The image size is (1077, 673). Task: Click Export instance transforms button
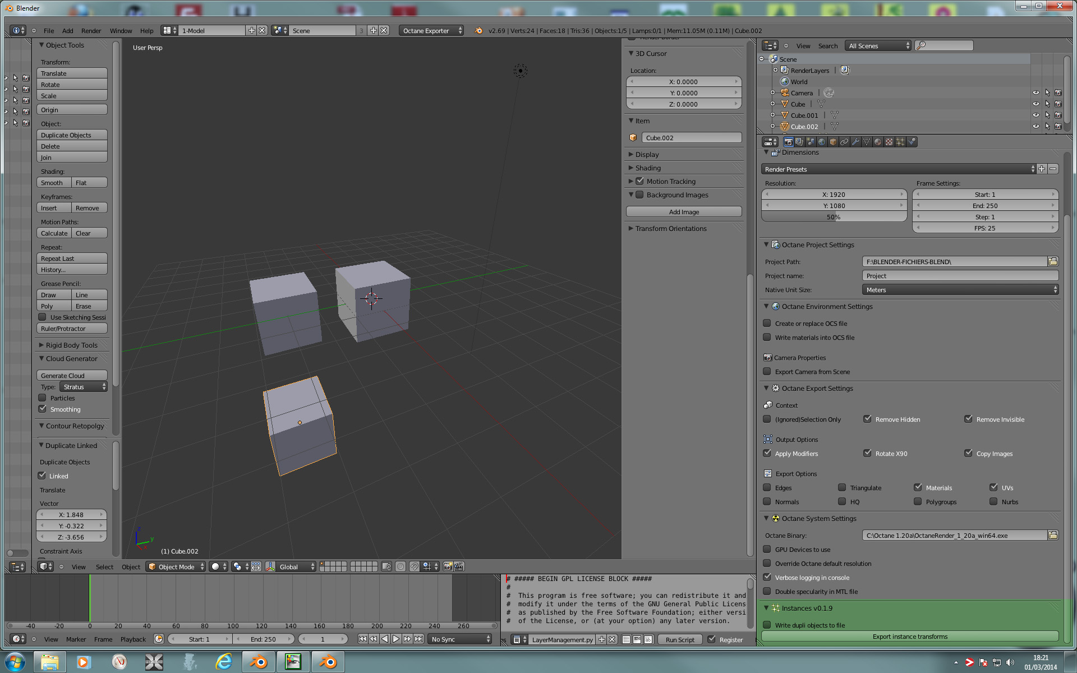(x=909, y=637)
